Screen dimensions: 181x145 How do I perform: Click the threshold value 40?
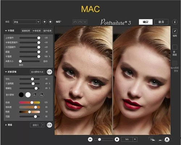(x=46, y=52)
